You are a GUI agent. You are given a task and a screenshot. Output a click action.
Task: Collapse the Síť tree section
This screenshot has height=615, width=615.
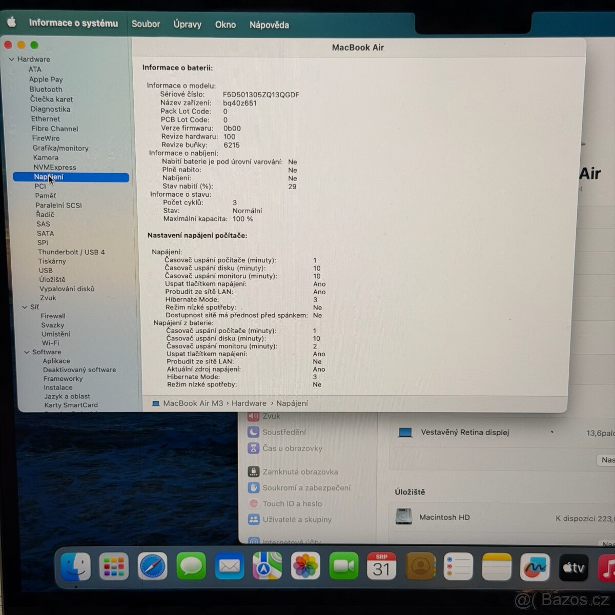pos(25,307)
